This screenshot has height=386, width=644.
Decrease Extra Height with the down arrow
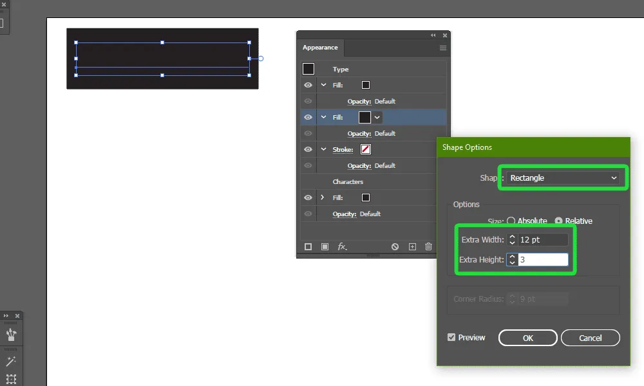[x=512, y=262]
